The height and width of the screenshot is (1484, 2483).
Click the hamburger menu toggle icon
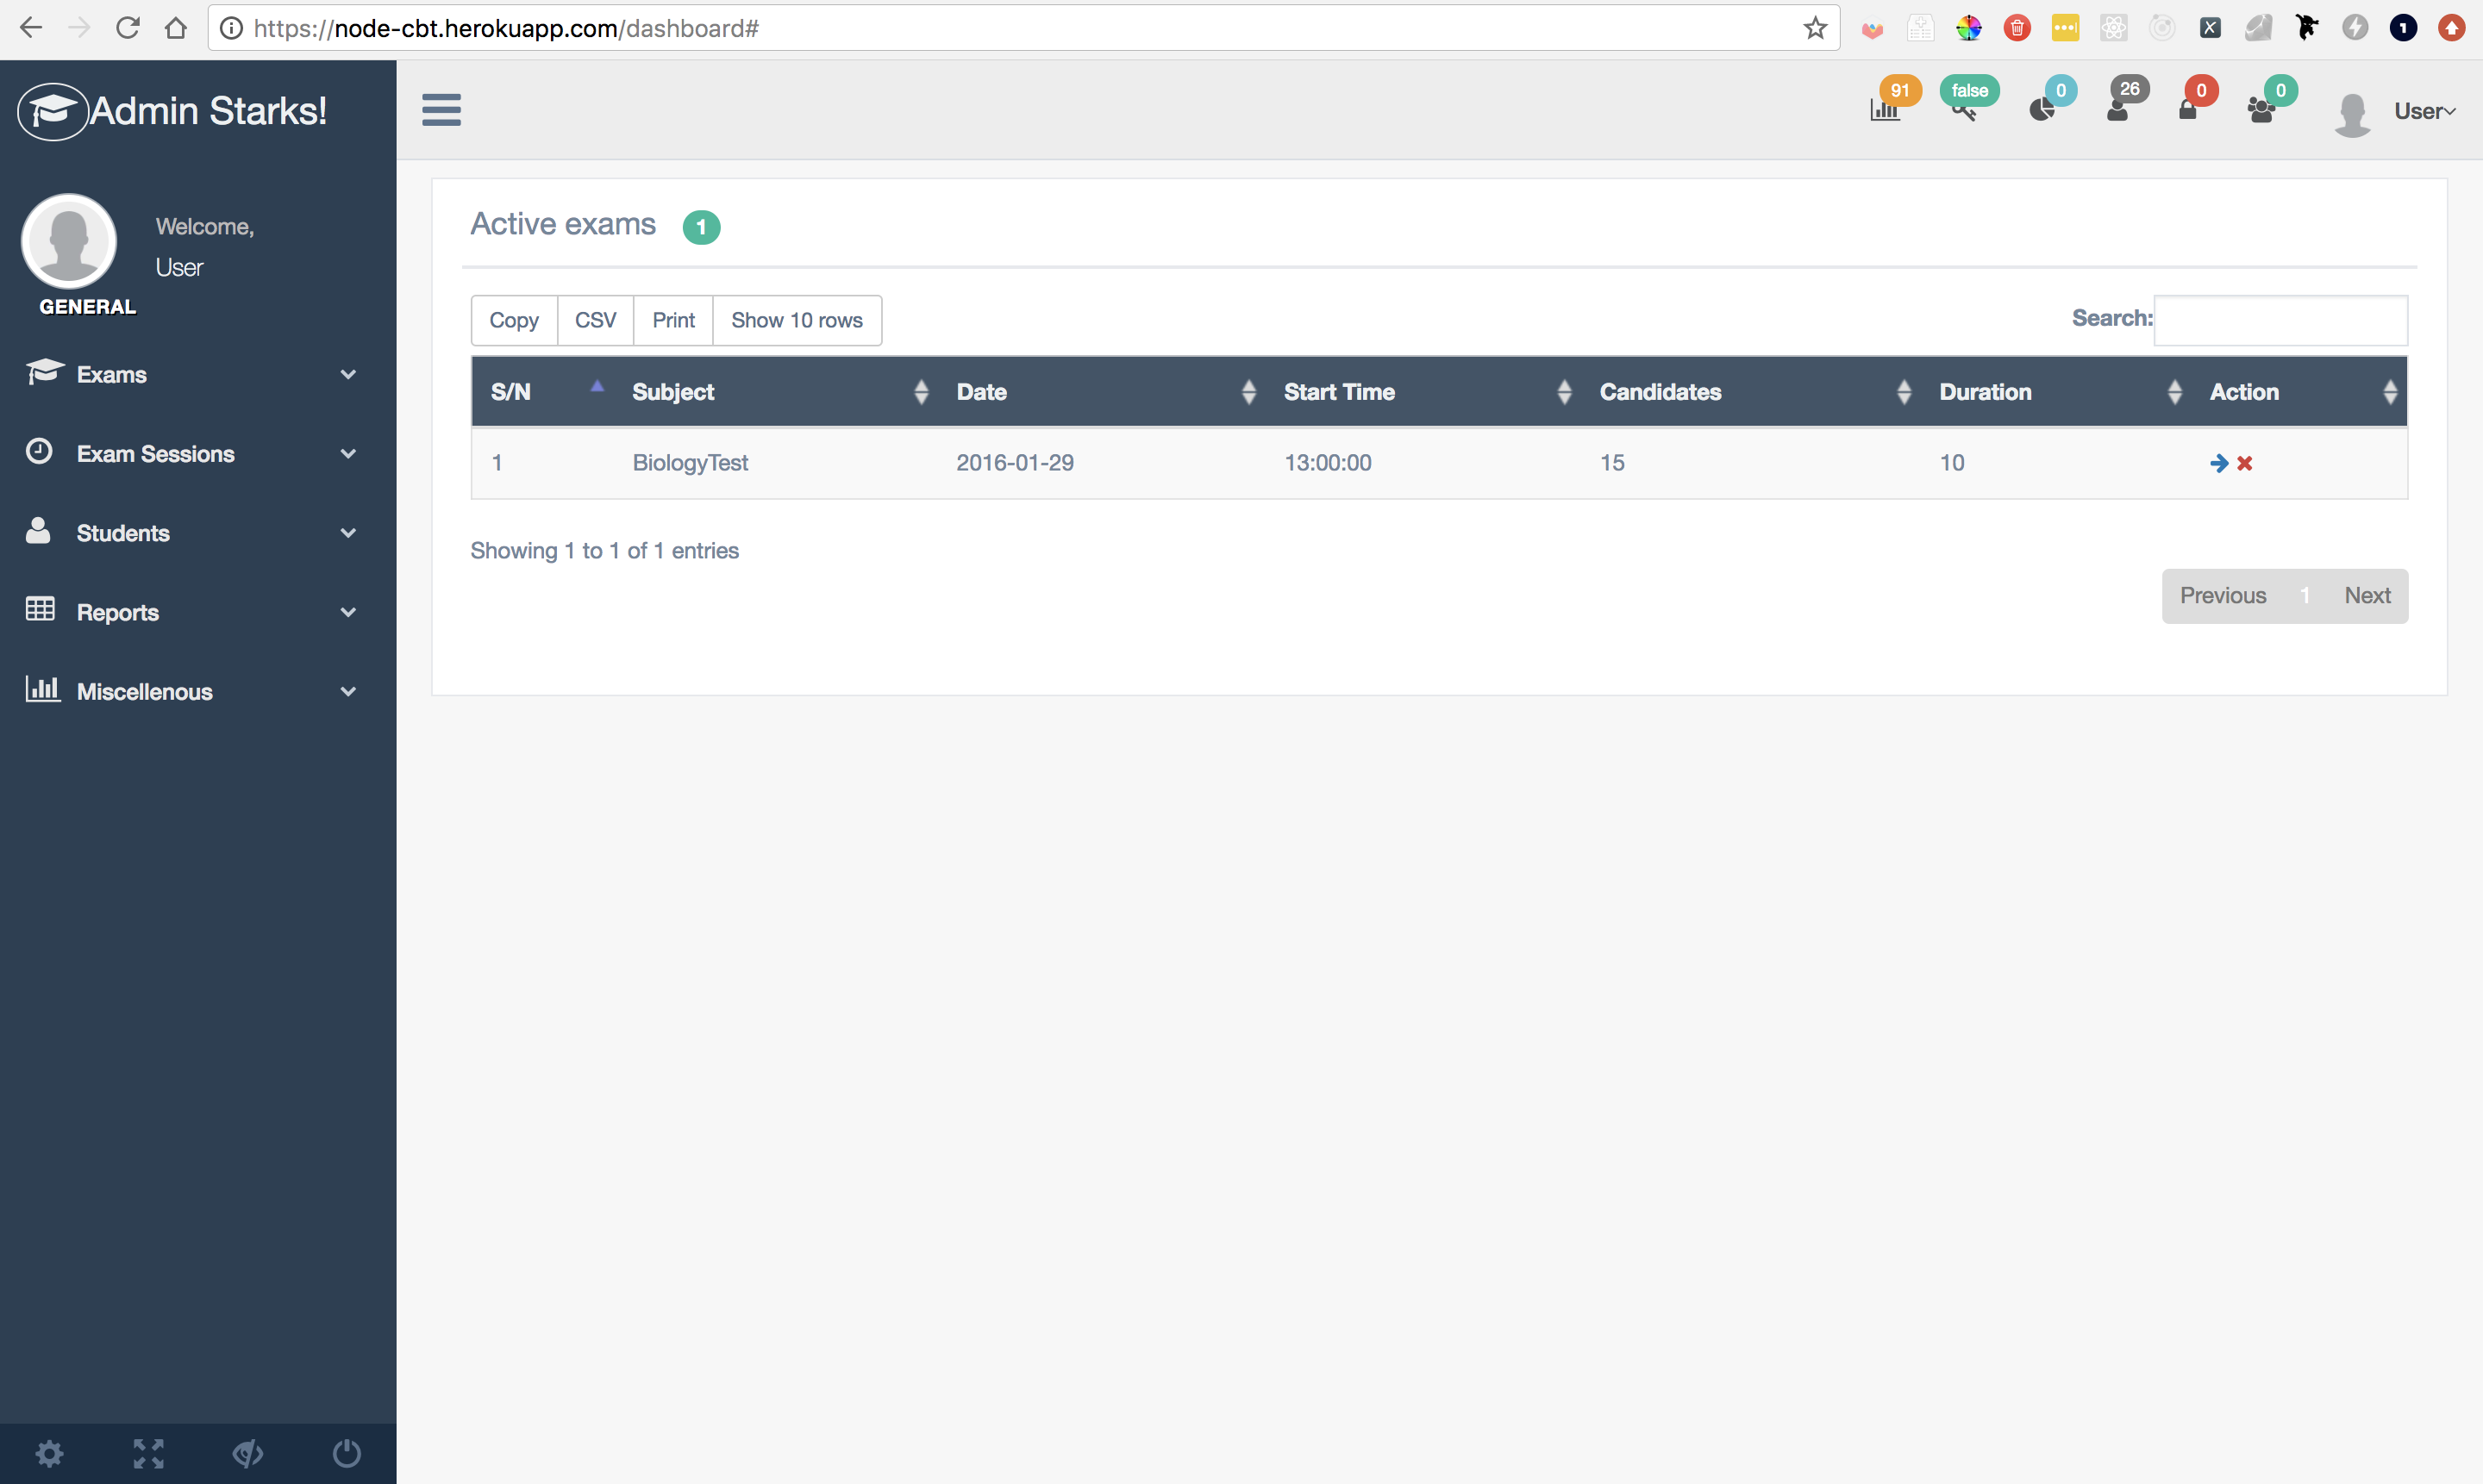tap(441, 110)
